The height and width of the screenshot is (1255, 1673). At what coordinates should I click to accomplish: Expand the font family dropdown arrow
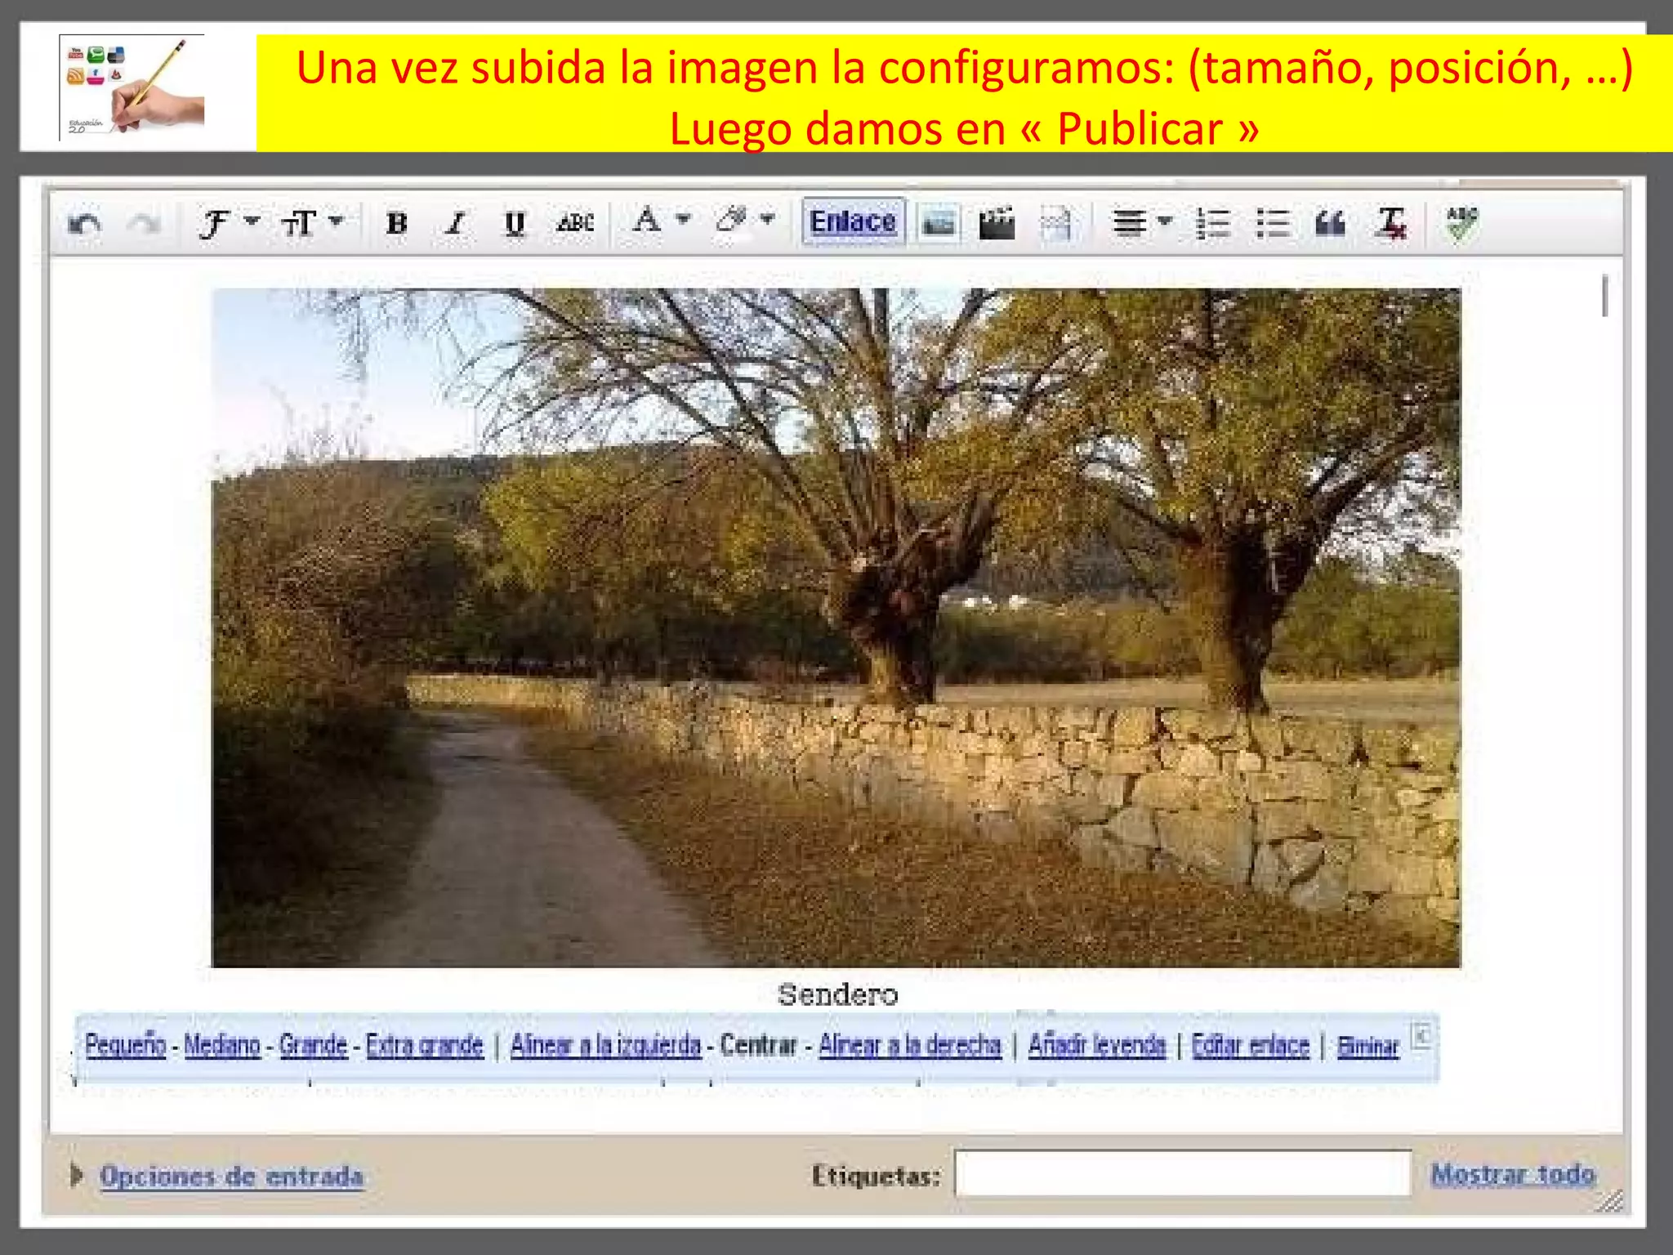(252, 221)
